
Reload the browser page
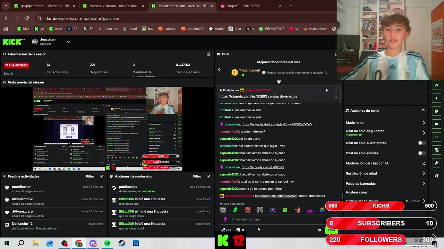(27, 18)
